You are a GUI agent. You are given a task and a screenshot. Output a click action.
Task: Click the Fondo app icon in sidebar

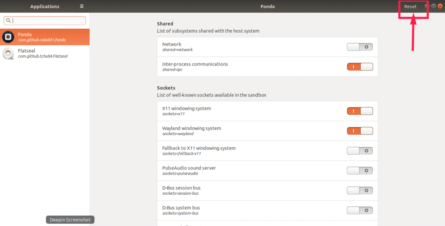8,37
